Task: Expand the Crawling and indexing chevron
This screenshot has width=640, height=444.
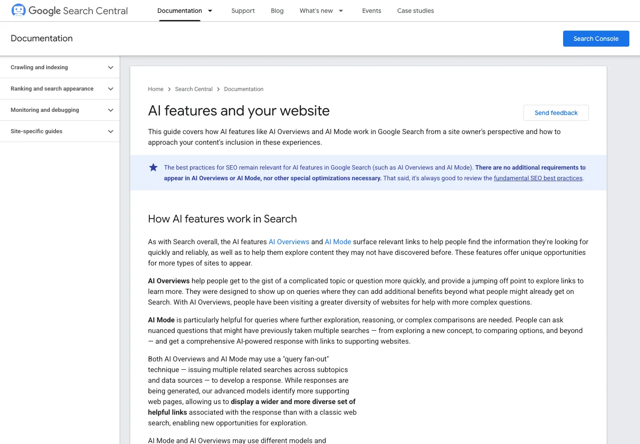Action: click(x=111, y=67)
